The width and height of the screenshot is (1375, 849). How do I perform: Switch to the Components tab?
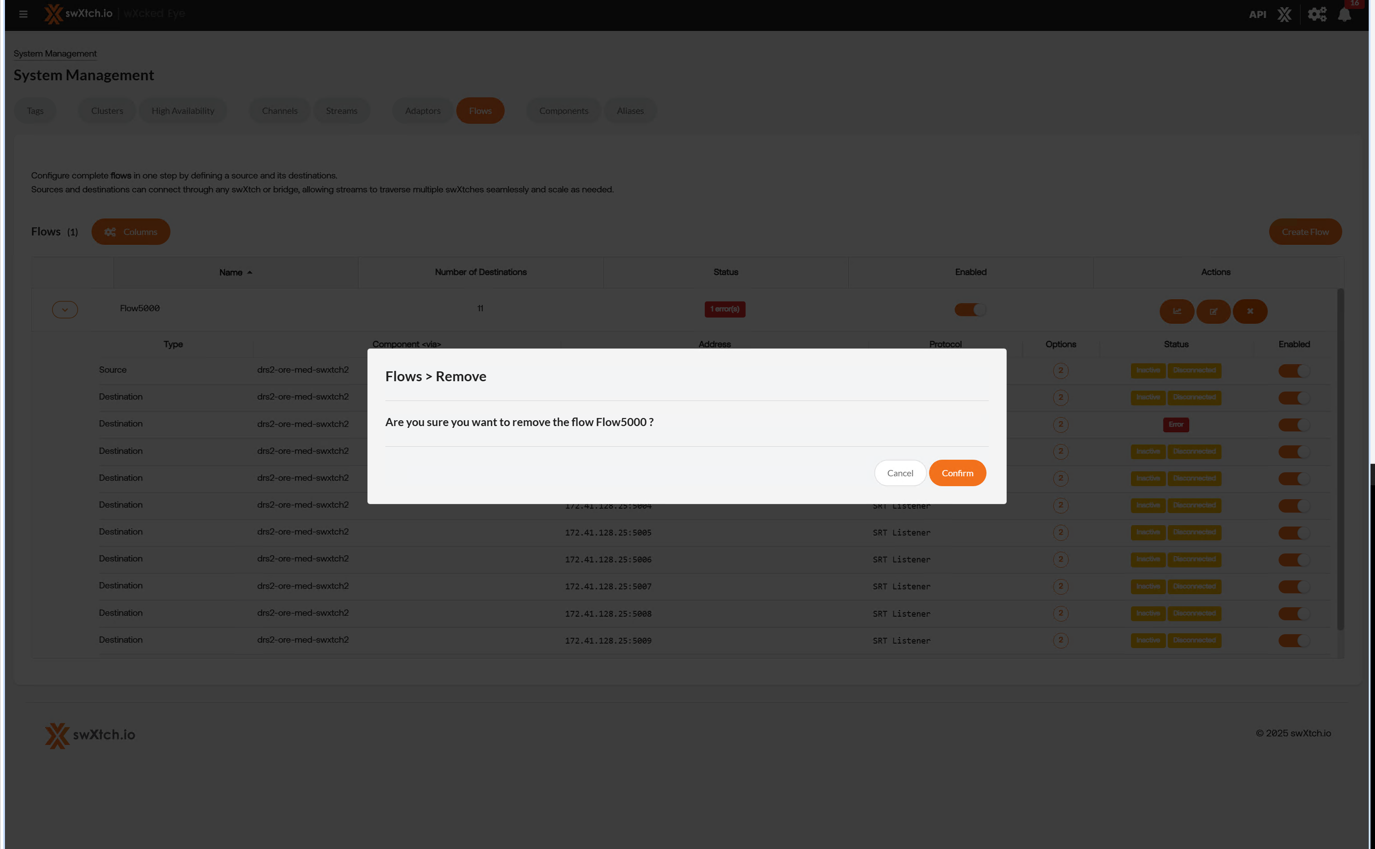pyautogui.click(x=563, y=111)
